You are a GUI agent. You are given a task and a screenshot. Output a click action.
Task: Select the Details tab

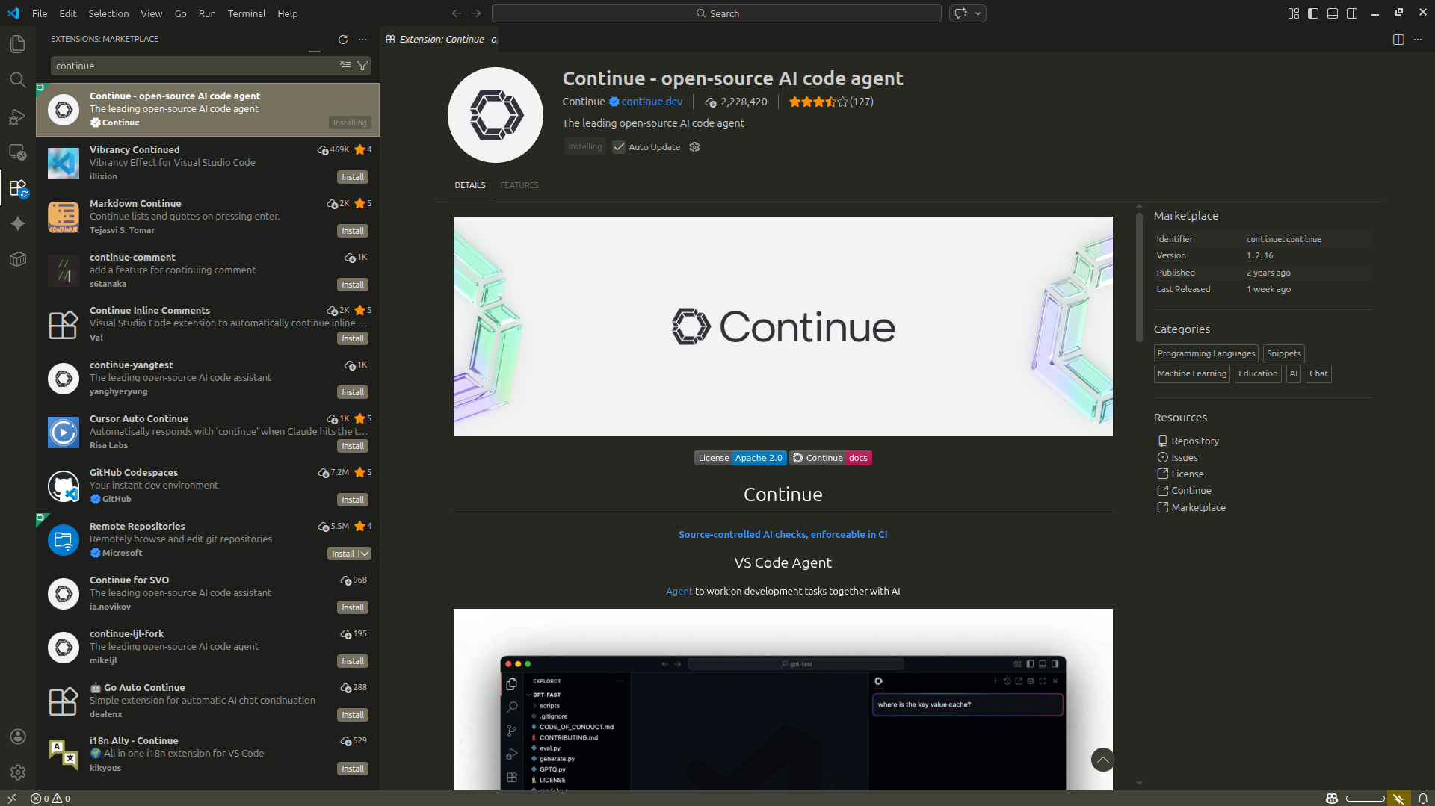click(x=470, y=185)
